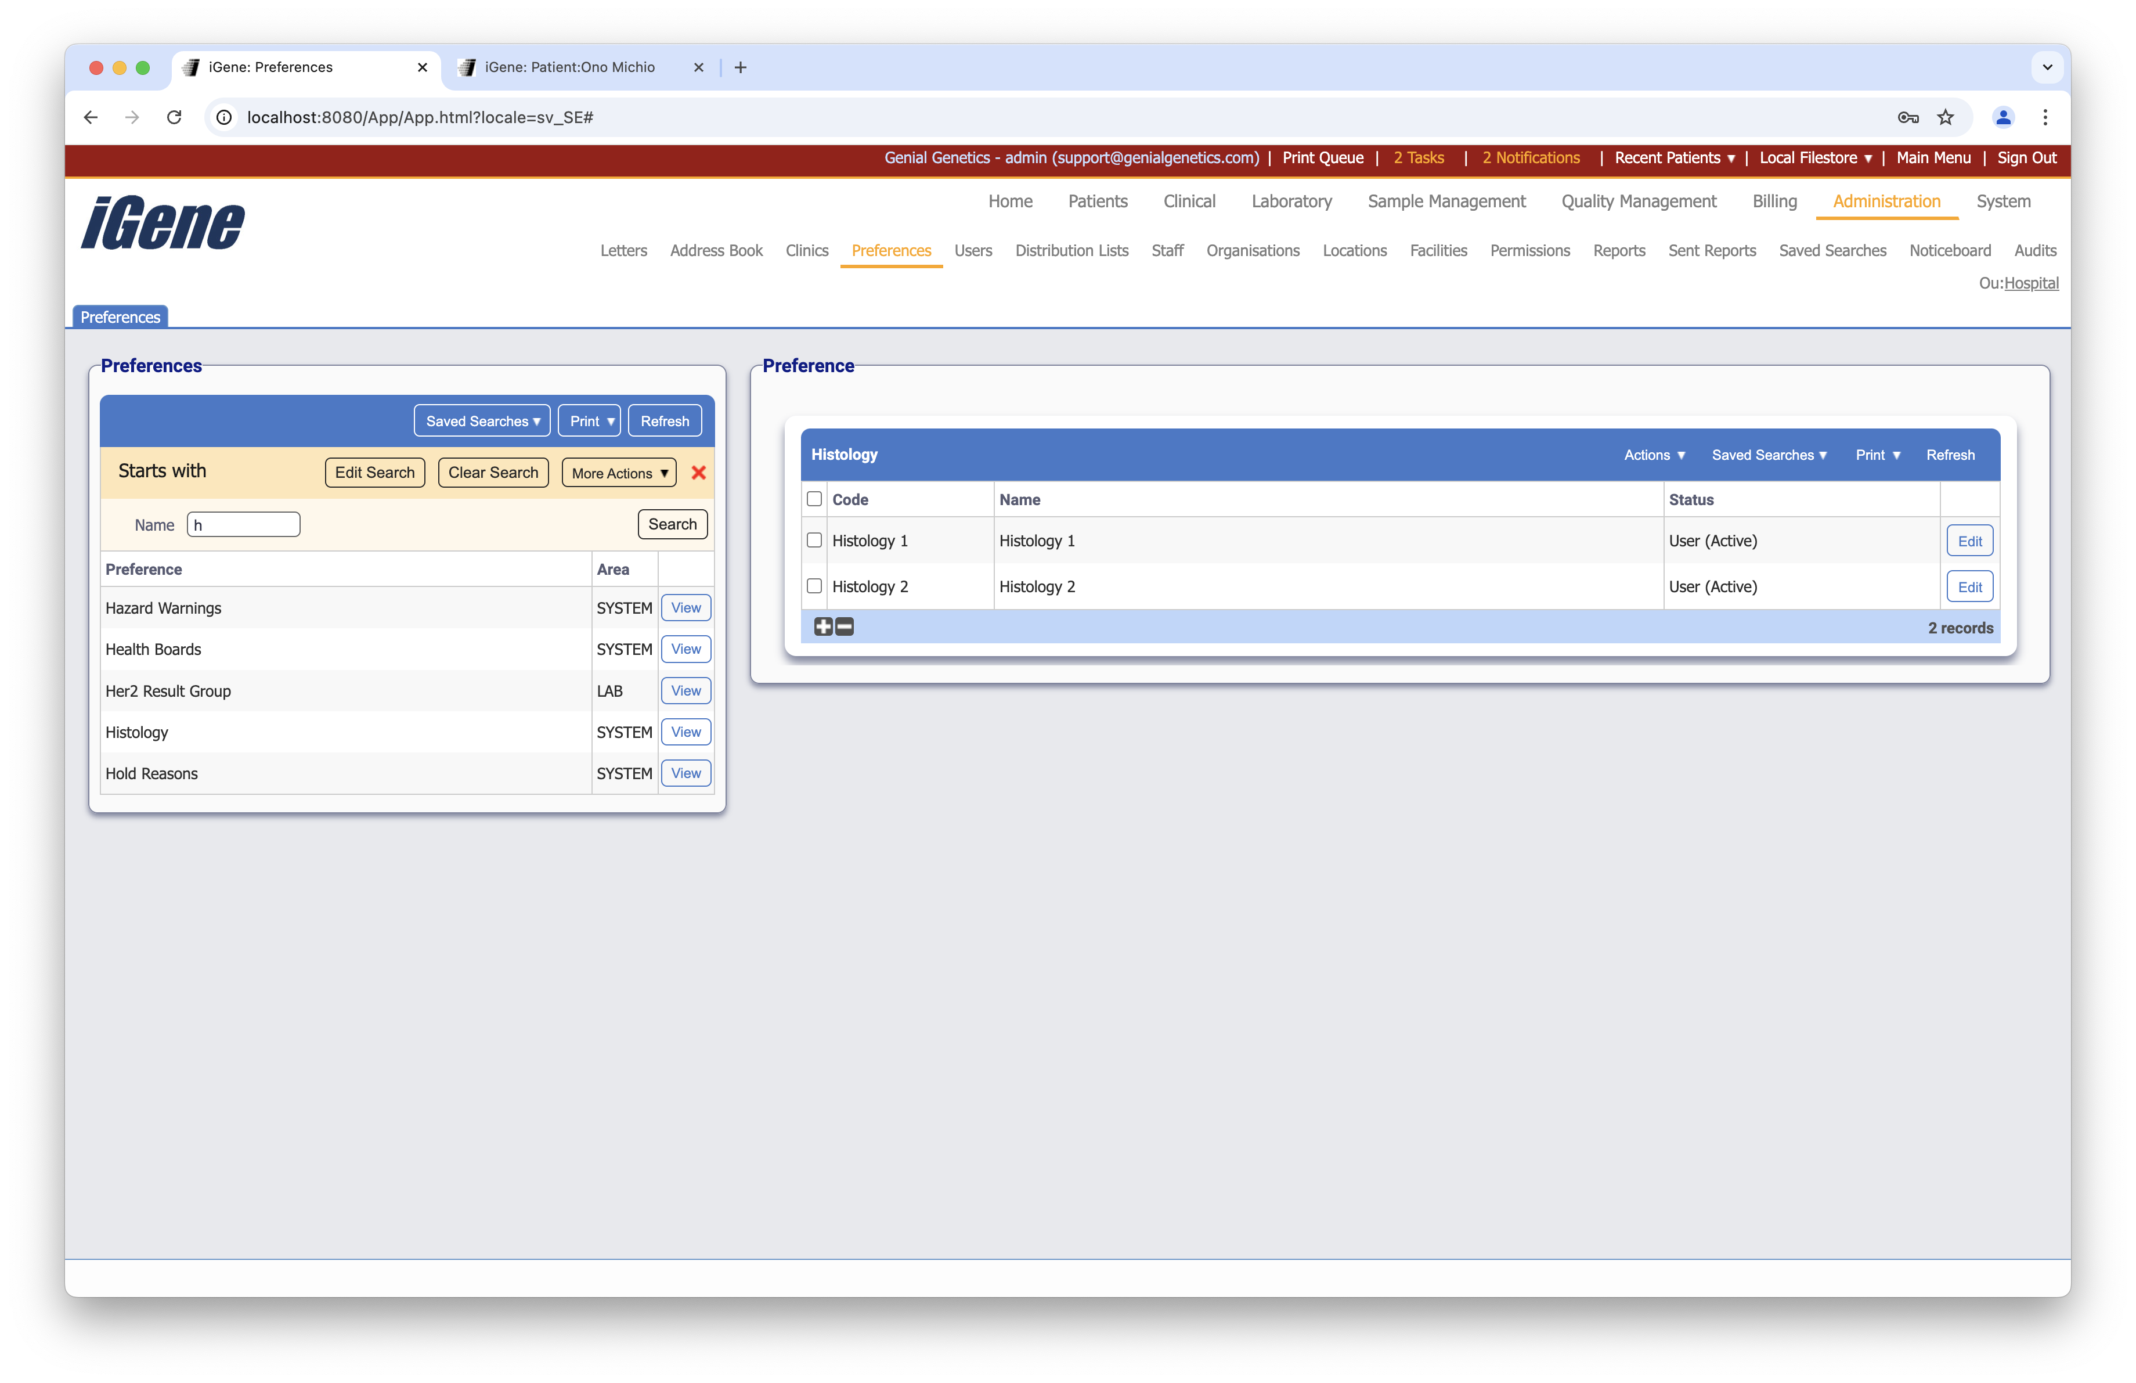Tick the Histology 1 row checkbox
This screenshot has height=1383, width=2136.
814,541
